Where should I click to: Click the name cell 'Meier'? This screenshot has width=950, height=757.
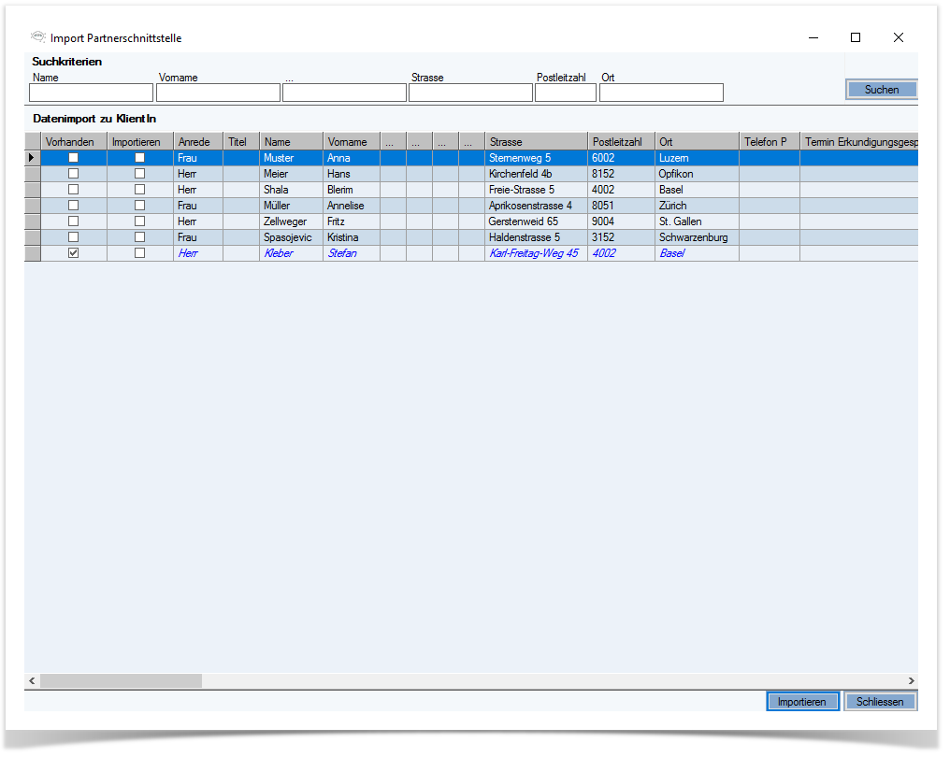tap(292, 174)
